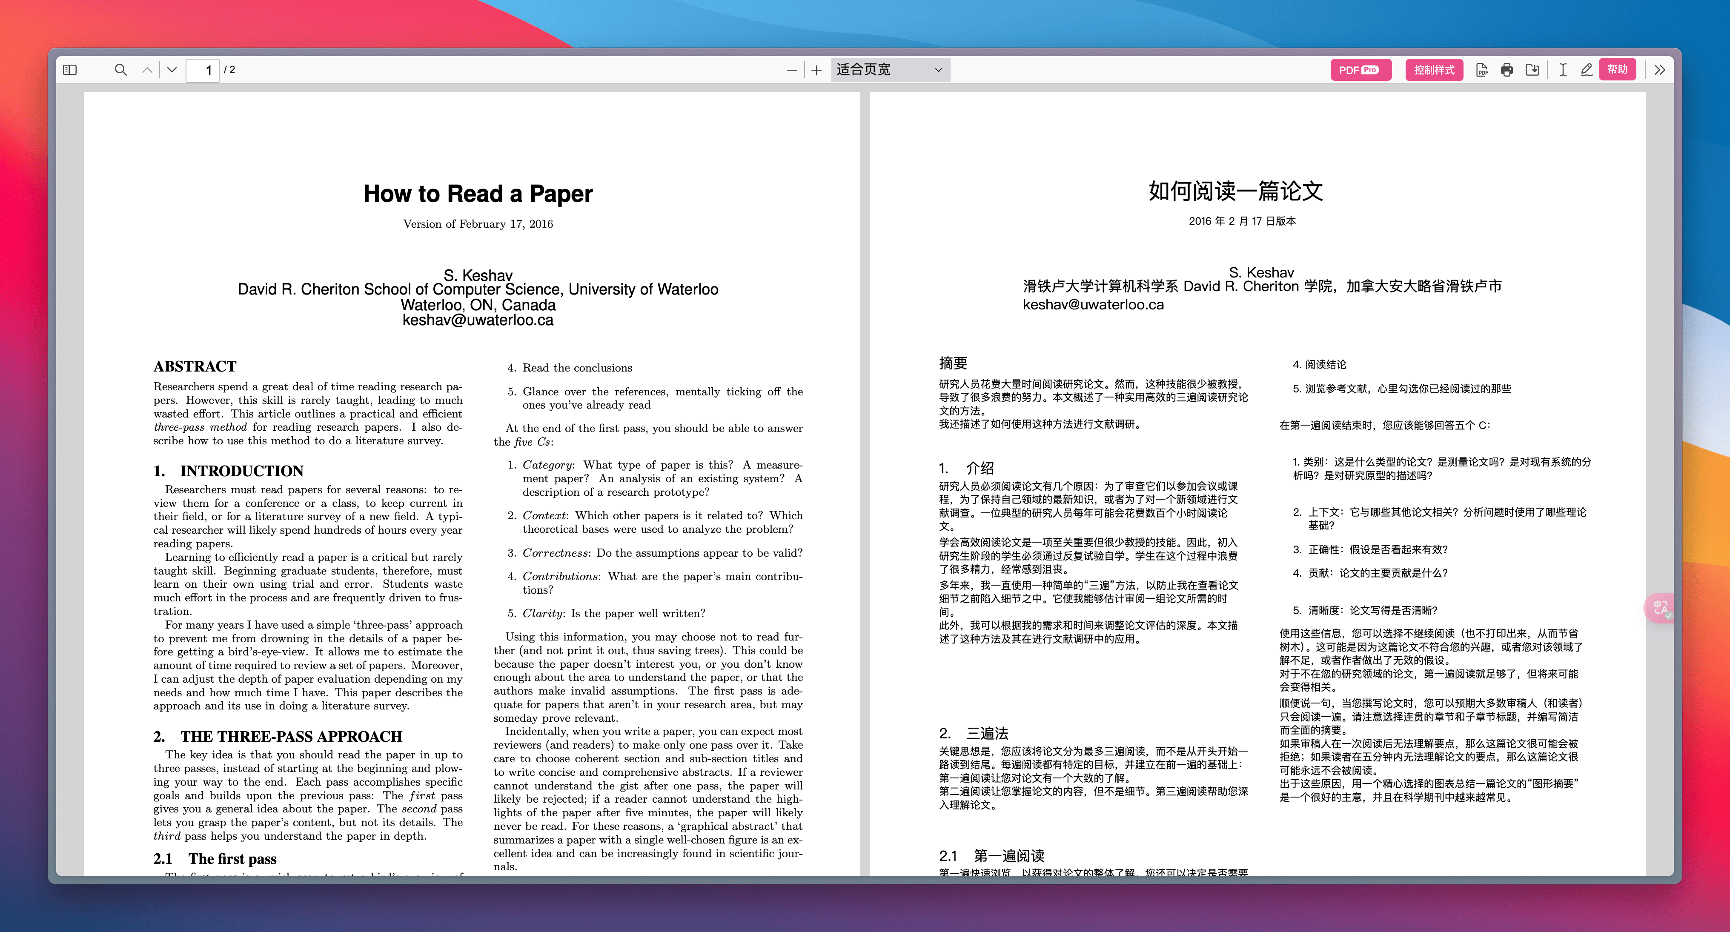This screenshot has width=1730, height=932.
Task: Click '5. 清晰度' list item
Action: tap(1365, 610)
